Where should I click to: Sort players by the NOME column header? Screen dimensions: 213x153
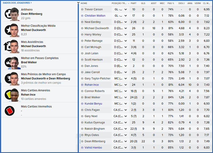tap(84, 3)
